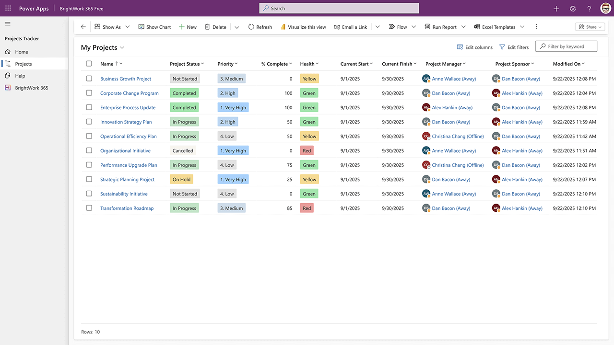The image size is (614, 345).
Task: Go to Home in the sidebar
Action: (22, 52)
